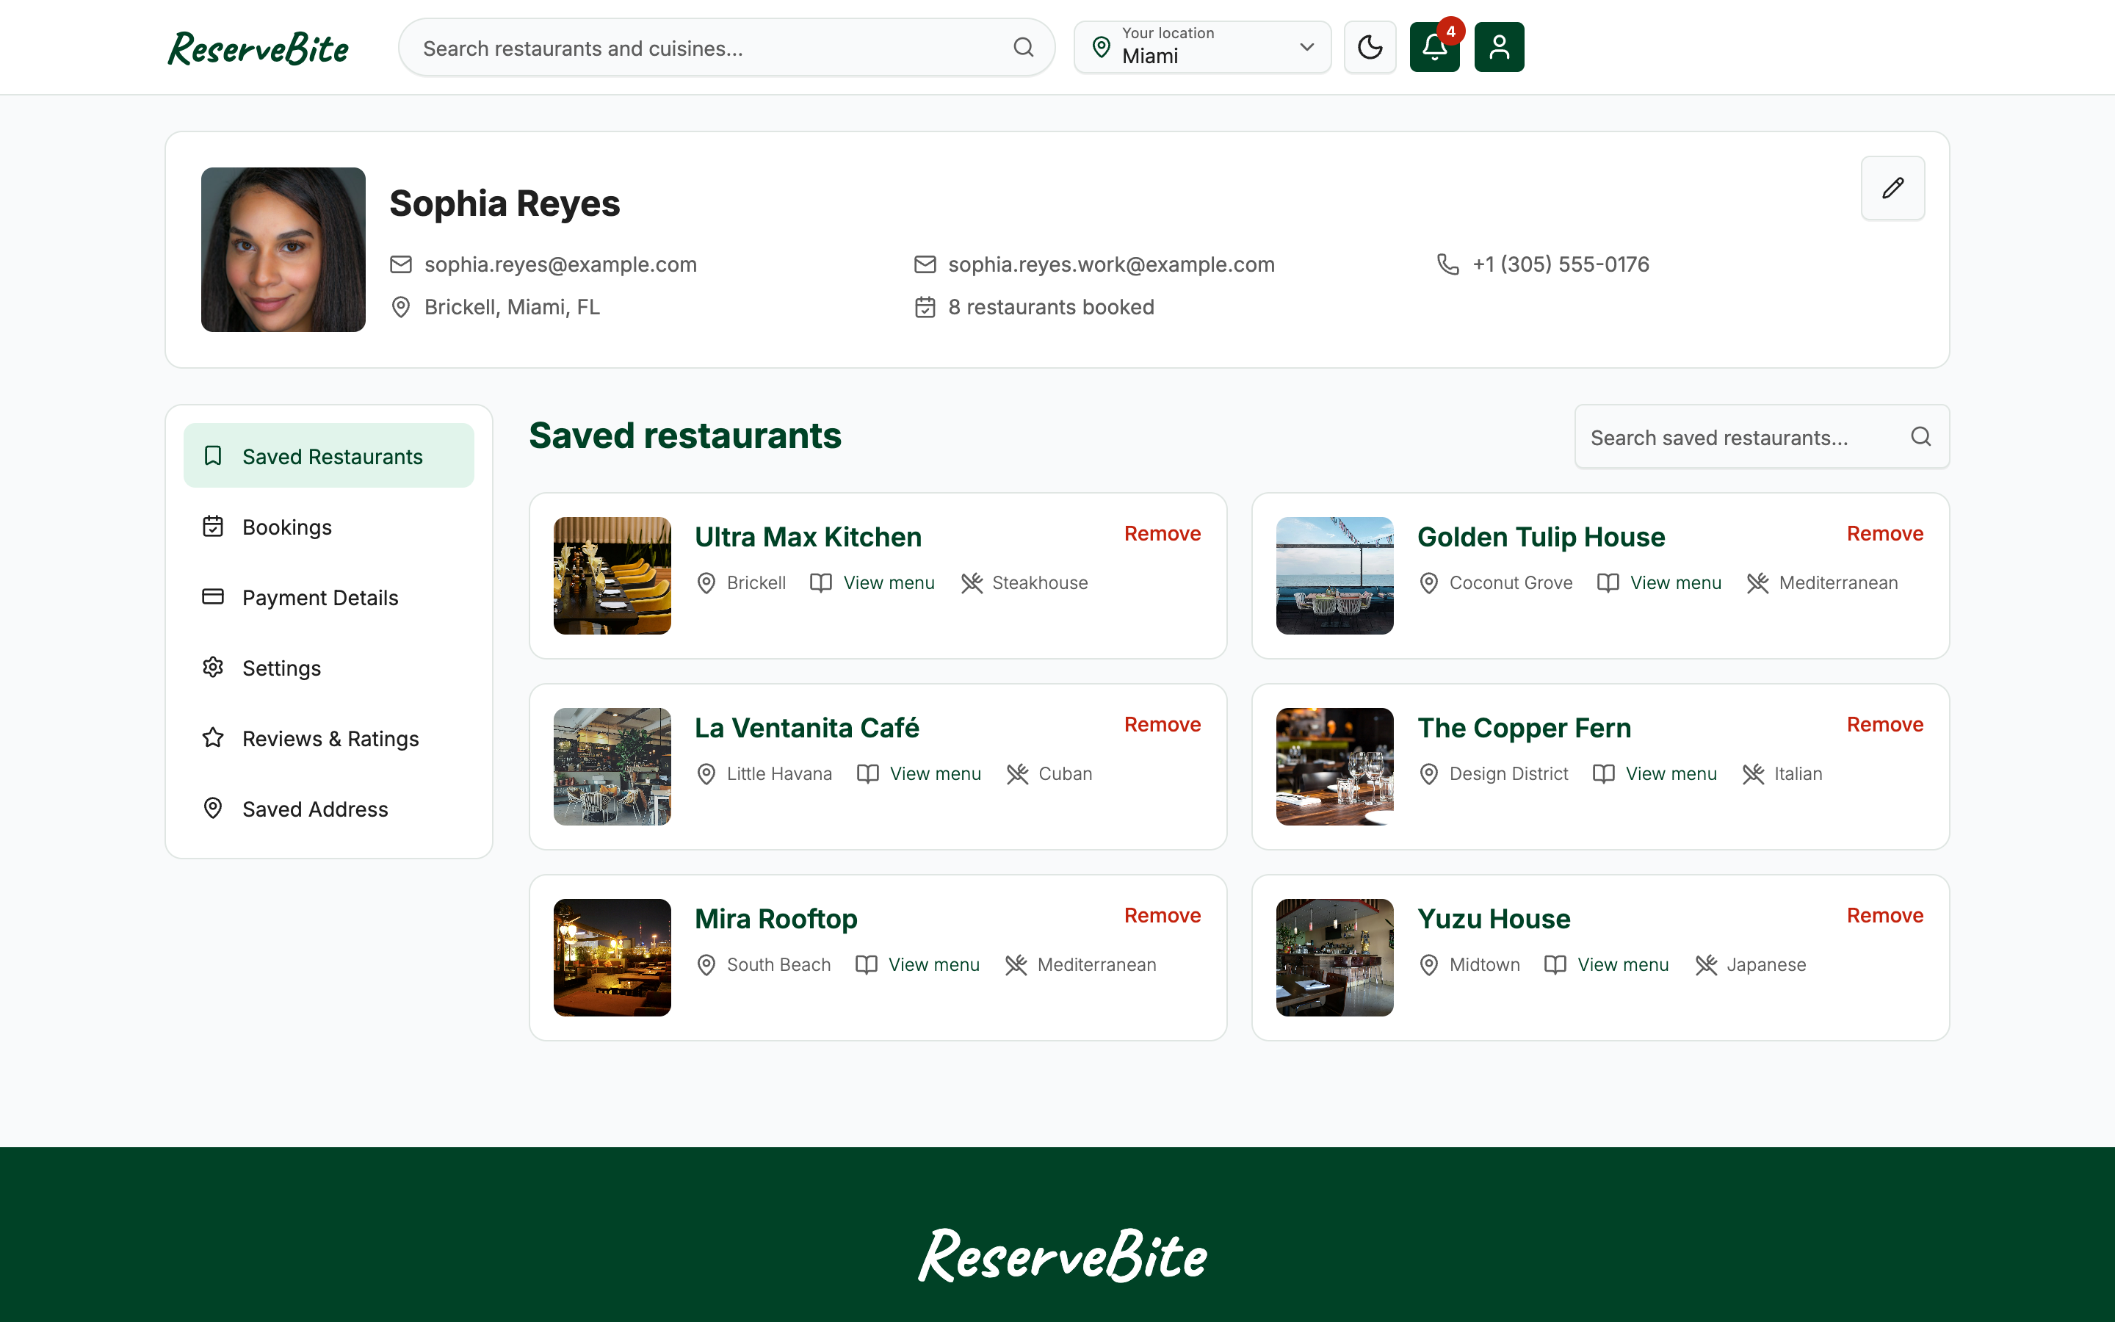2115x1322 pixels.
Task: Open Reviews & Ratings in the sidebar
Action: click(x=328, y=738)
